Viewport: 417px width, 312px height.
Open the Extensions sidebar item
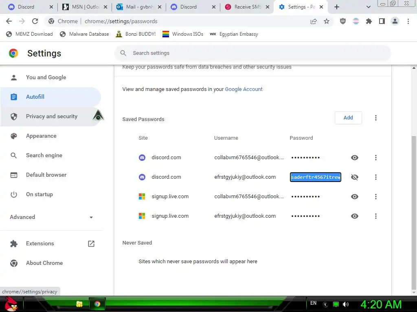(x=50, y=244)
